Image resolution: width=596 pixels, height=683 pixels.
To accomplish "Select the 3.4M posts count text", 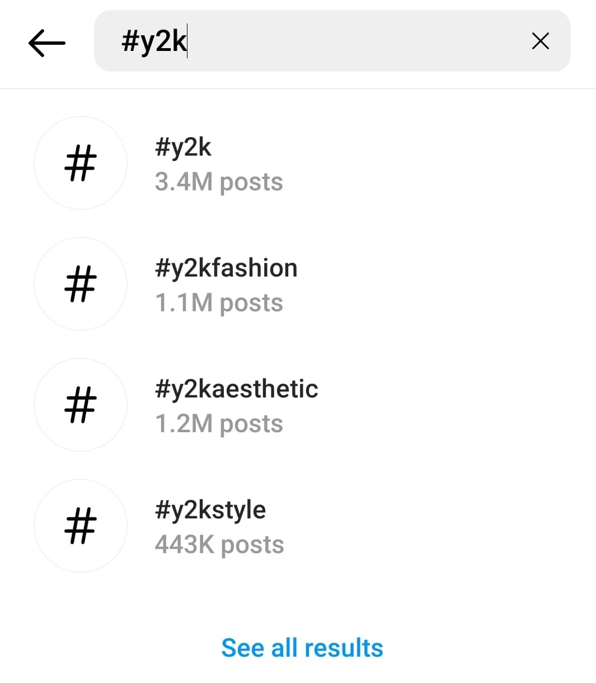I will pyautogui.click(x=219, y=182).
